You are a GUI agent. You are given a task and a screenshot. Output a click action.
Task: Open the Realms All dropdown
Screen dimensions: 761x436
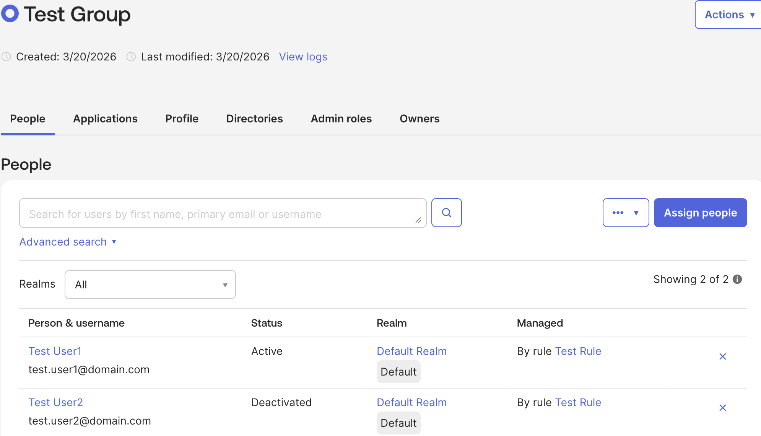[x=150, y=285]
